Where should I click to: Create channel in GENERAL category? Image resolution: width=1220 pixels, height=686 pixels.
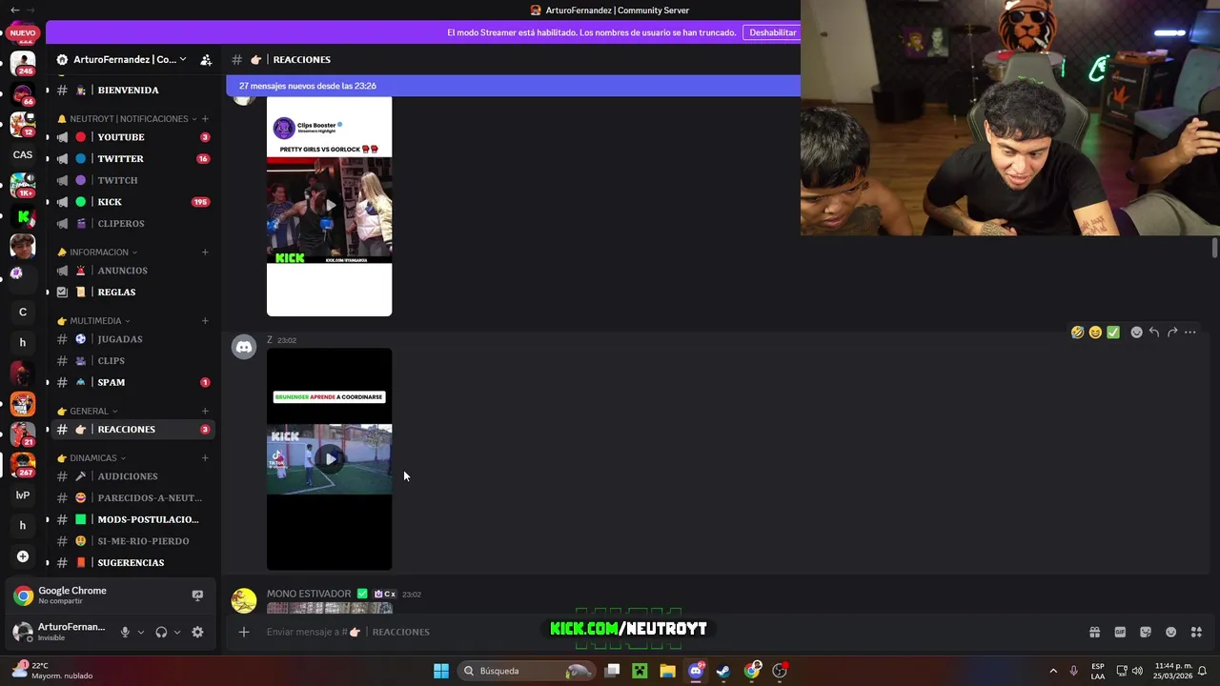tap(205, 412)
